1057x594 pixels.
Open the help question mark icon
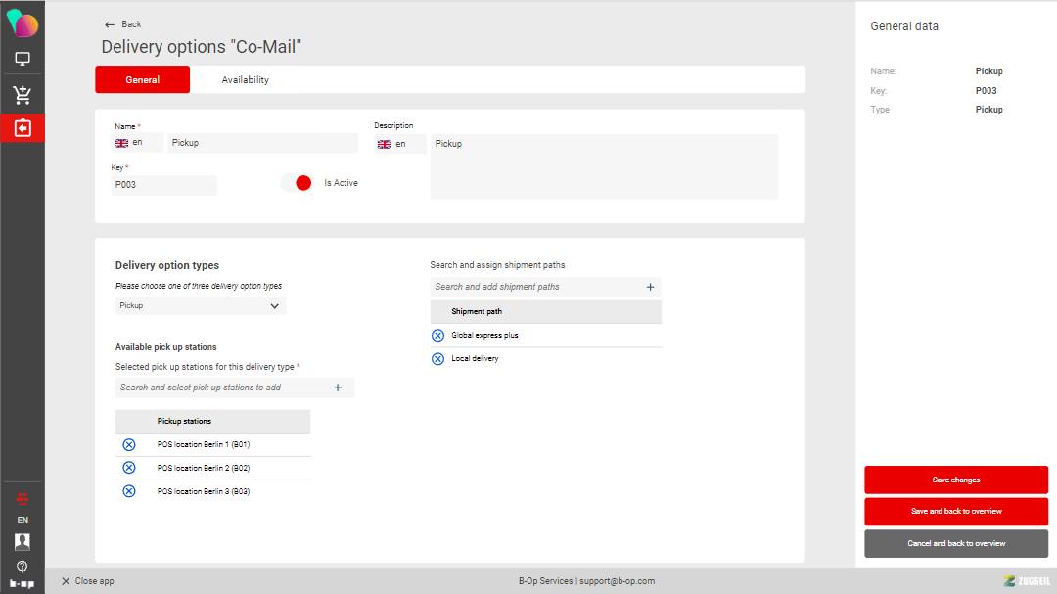[22, 566]
